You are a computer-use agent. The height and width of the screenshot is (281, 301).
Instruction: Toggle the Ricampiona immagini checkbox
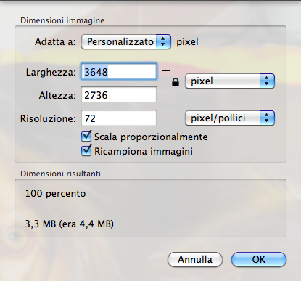(86, 151)
